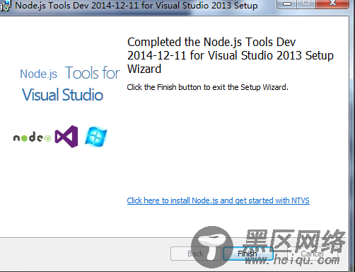This screenshot has width=355, height=272.
Task: Click the 黑区网络 watermark characters
Action: [x=295, y=241]
